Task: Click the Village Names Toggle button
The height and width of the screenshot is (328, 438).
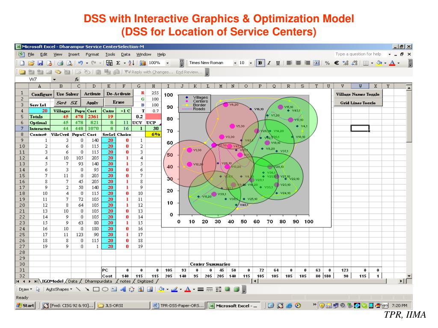Action: (x=358, y=94)
